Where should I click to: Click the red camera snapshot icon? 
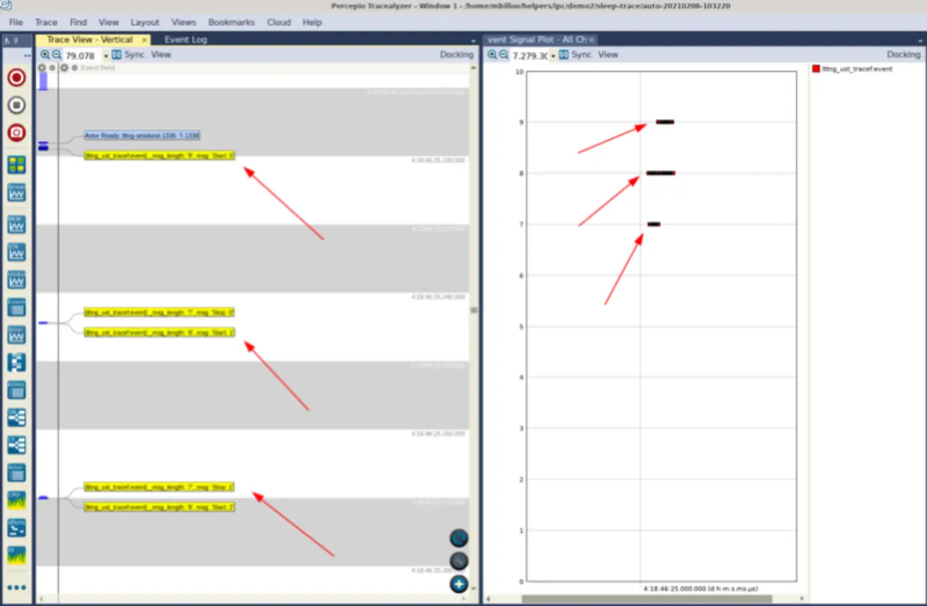click(17, 132)
